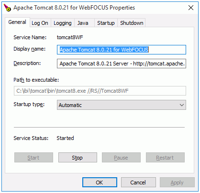Open the Automatic startup type combo box
The width and height of the screenshot is (200, 193).
pos(122,105)
